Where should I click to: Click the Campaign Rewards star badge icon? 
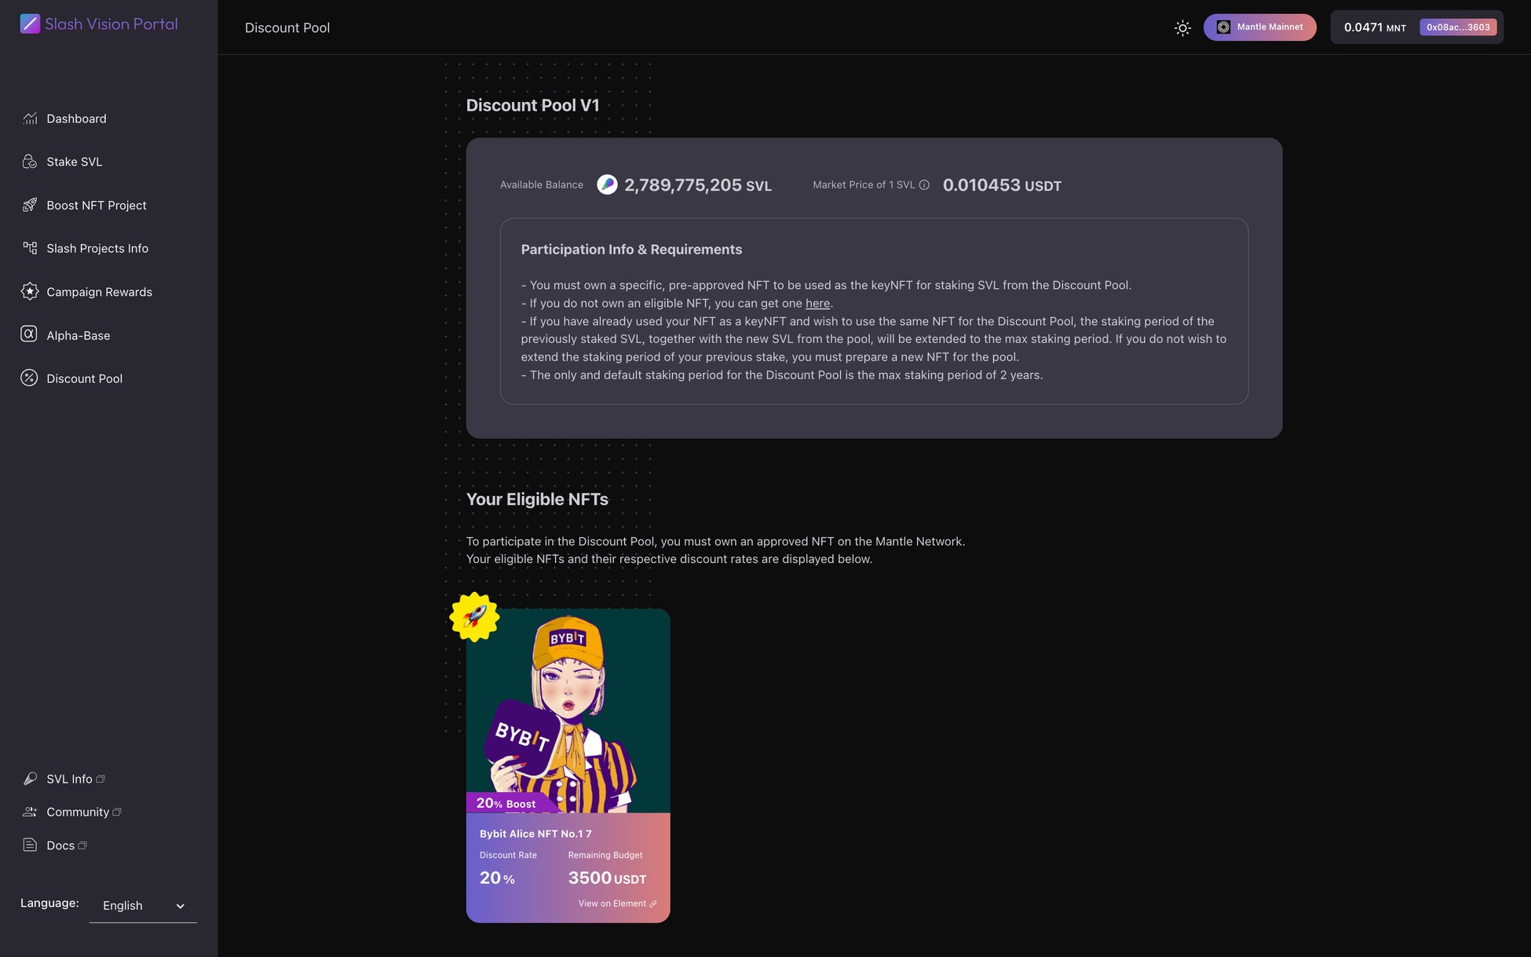coord(30,291)
